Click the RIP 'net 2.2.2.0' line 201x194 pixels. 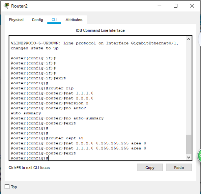coord(52,98)
